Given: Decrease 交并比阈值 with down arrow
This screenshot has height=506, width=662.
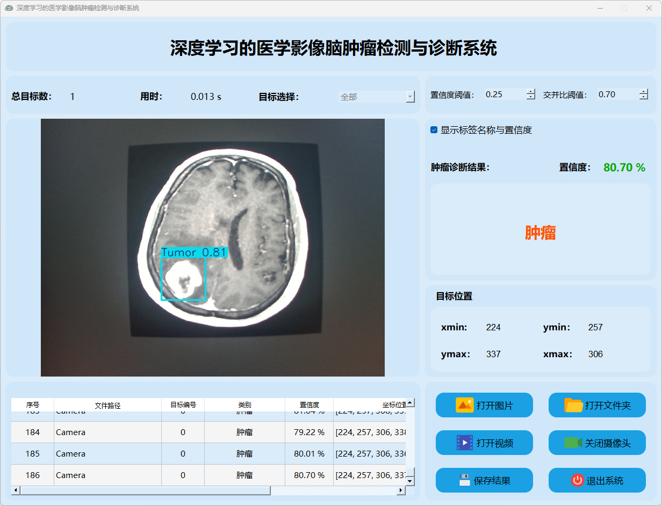Looking at the screenshot, I should tap(644, 97).
